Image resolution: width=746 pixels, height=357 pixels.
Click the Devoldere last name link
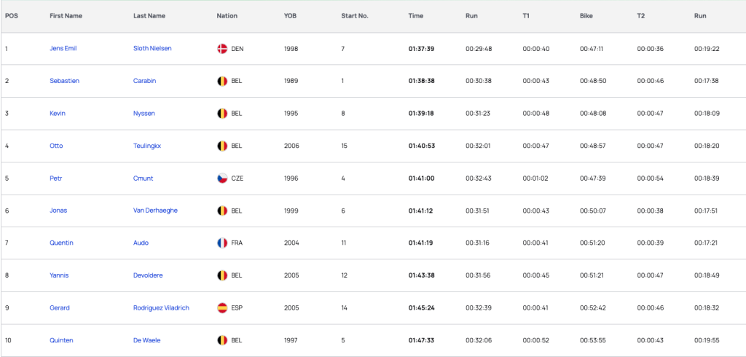148,275
